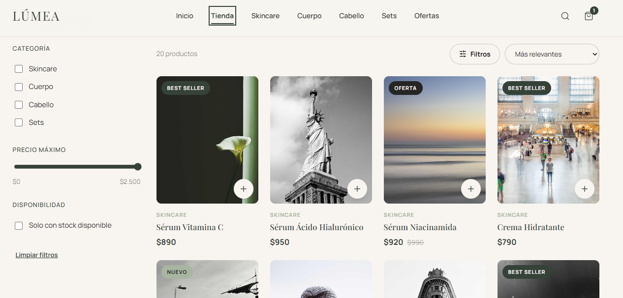Open Skincare in the top navigation
Image resolution: width=623 pixels, height=298 pixels.
click(x=265, y=16)
